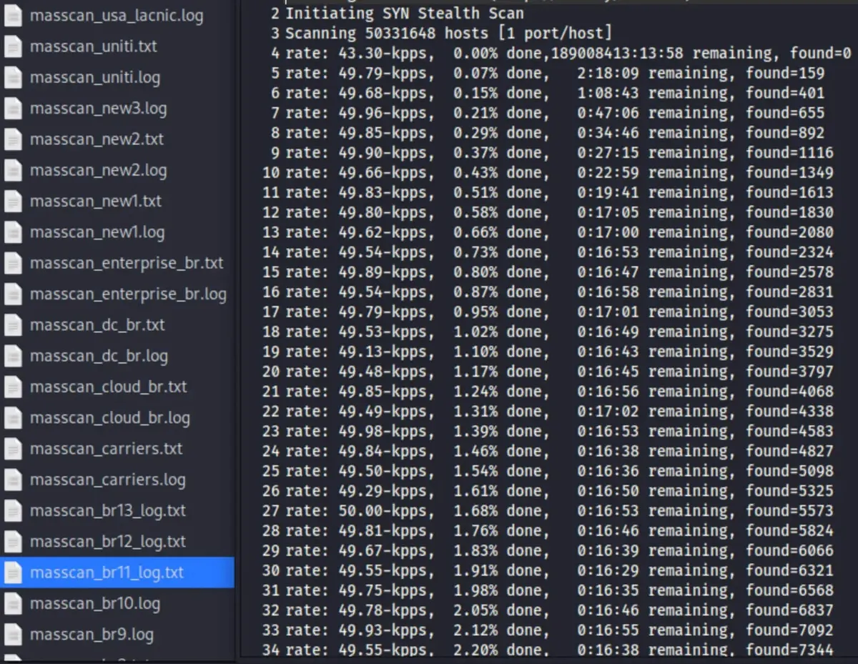Click the file icon for masscan_new1.log

(14, 232)
